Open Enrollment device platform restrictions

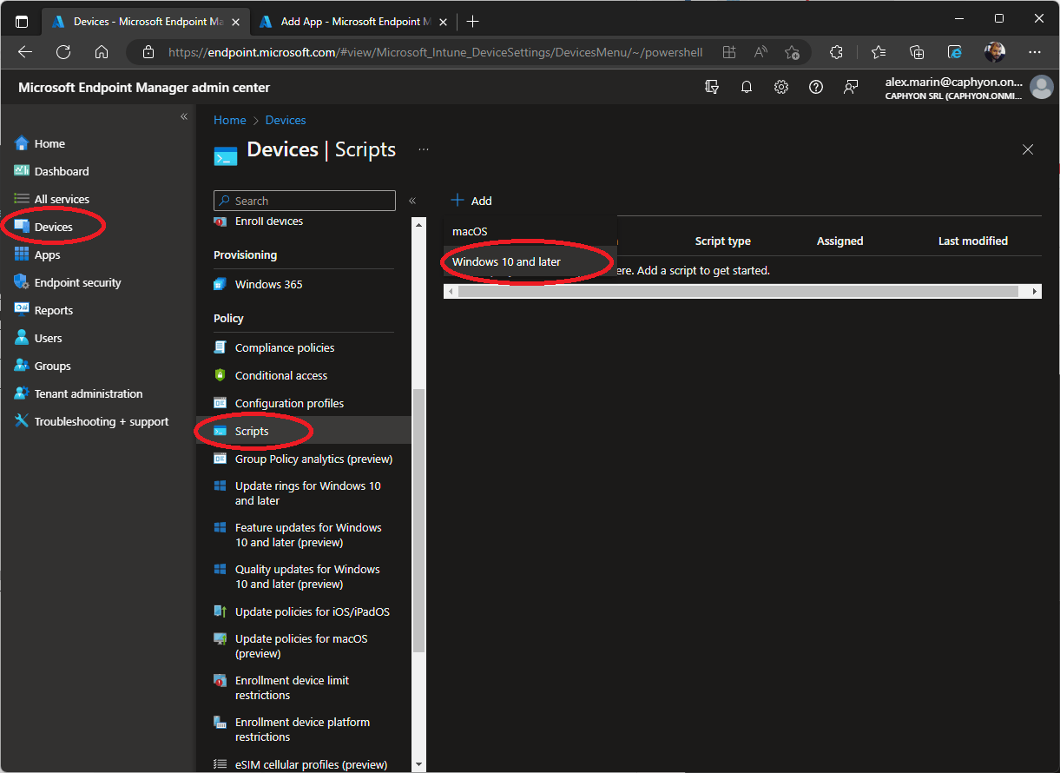304,730
